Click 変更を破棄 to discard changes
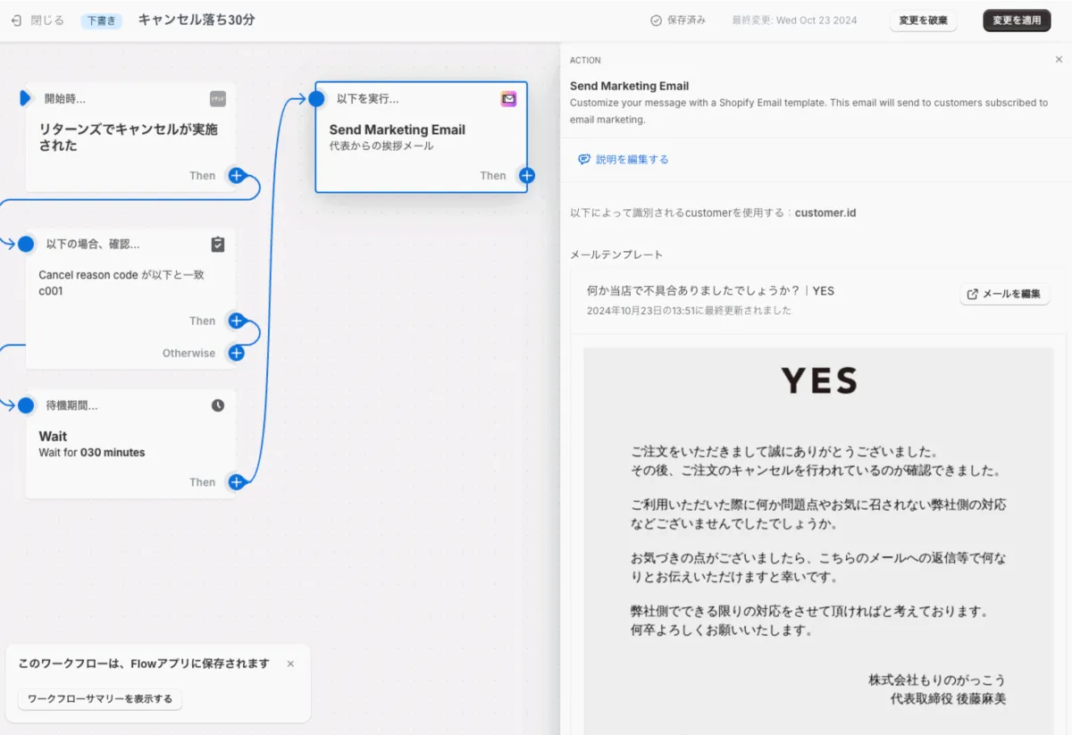1072x735 pixels. click(x=923, y=20)
